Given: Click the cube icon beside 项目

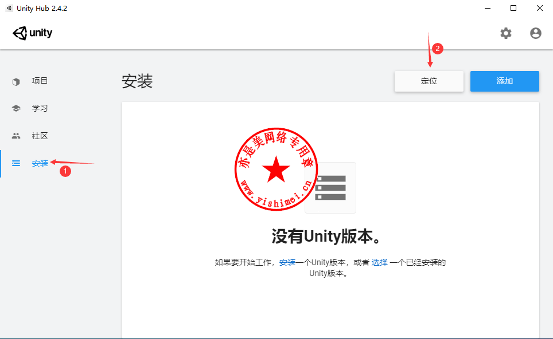Looking at the screenshot, I should click(x=16, y=82).
